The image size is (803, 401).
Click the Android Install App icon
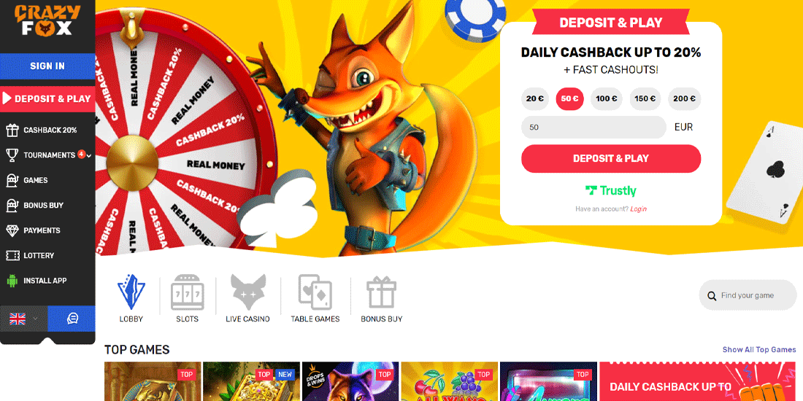coord(12,280)
